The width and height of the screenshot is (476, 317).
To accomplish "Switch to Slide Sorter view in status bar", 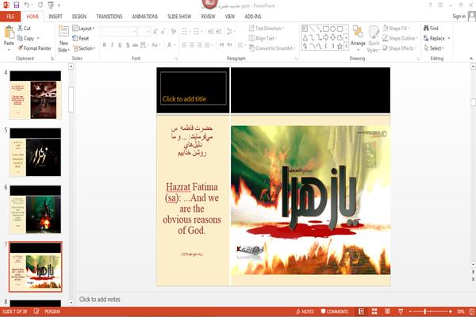I will coord(374,311).
